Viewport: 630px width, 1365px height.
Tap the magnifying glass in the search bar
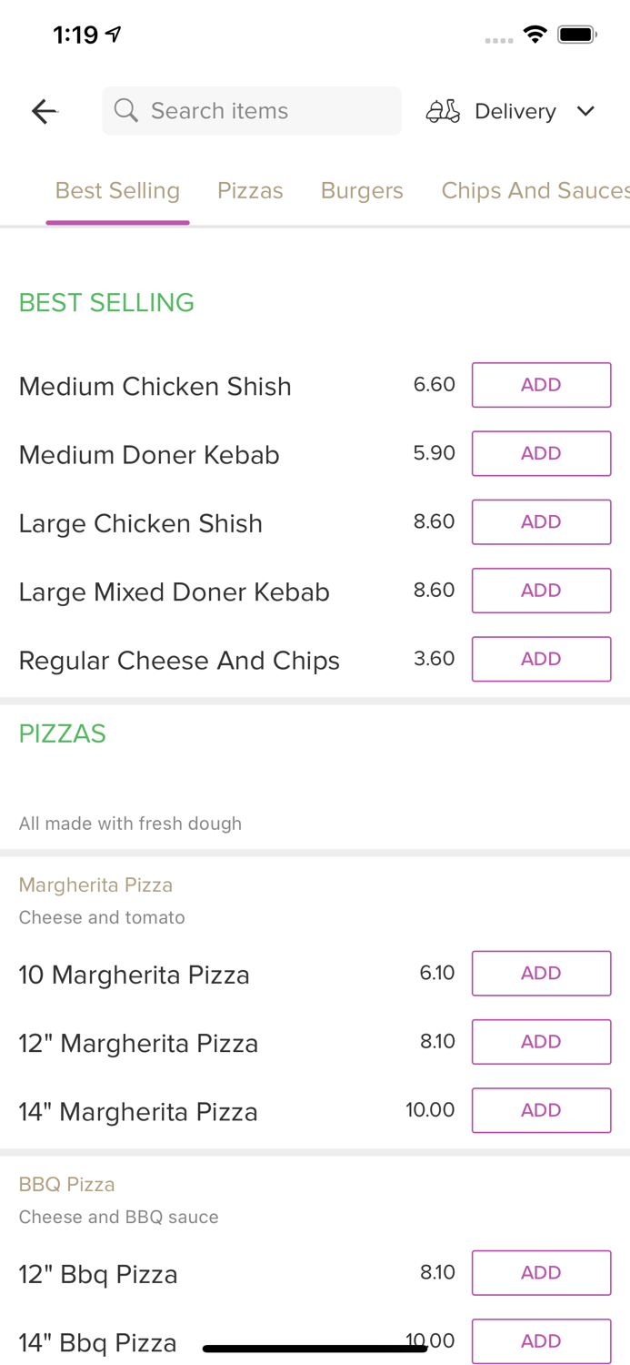coord(126,110)
